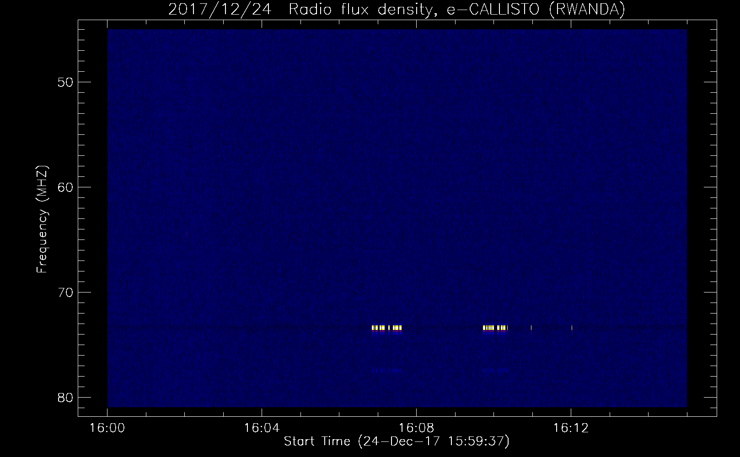Click the time tick label '16:00'
The width and height of the screenshot is (740, 457).
click(107, 428)
